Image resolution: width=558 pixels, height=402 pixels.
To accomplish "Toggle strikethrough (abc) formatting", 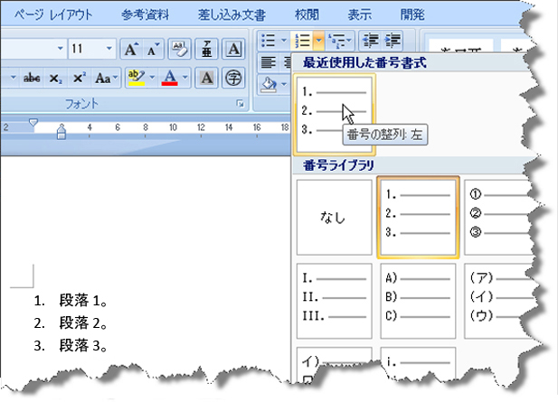I will coord(32,78).
